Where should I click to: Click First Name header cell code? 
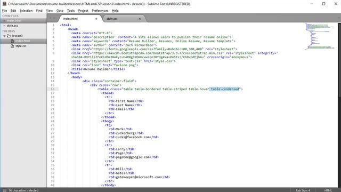coord(126,101)
